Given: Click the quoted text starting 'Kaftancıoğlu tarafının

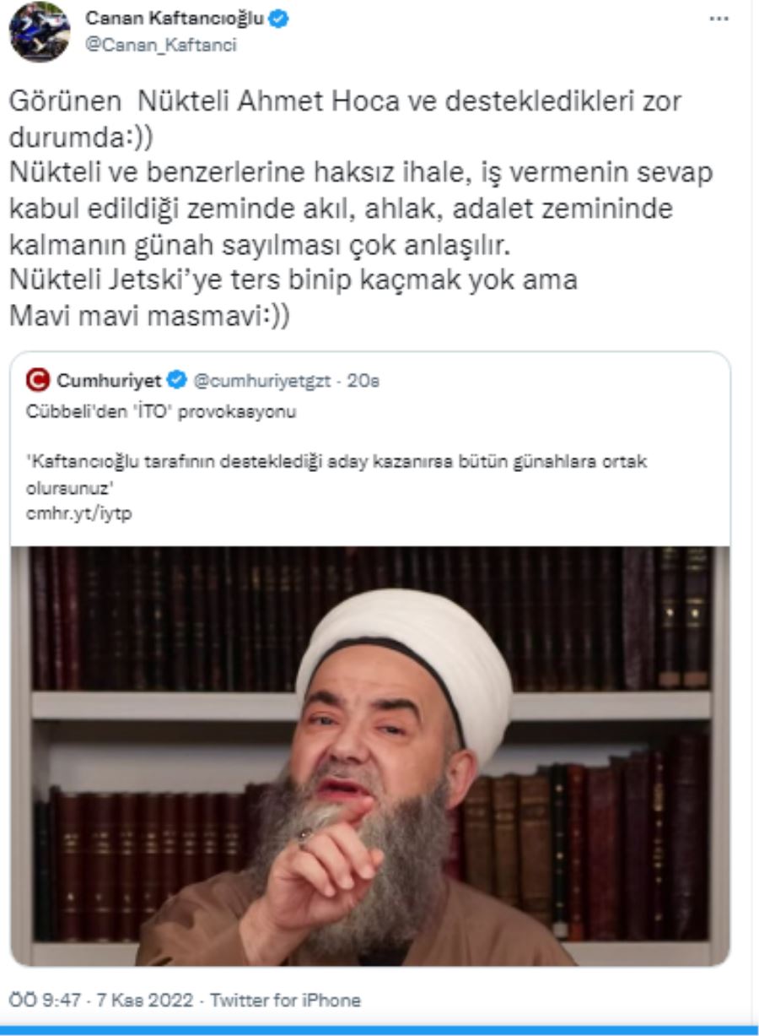Looking at the screenshot, I should click(336, 475).
